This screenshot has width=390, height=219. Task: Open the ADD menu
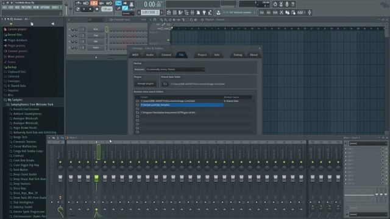17,7
